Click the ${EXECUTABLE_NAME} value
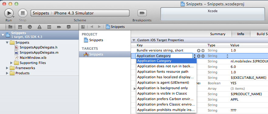 click(248, 78)
